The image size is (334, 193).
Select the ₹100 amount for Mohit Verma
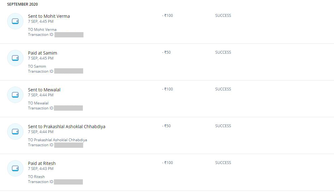tap(167, 16)
